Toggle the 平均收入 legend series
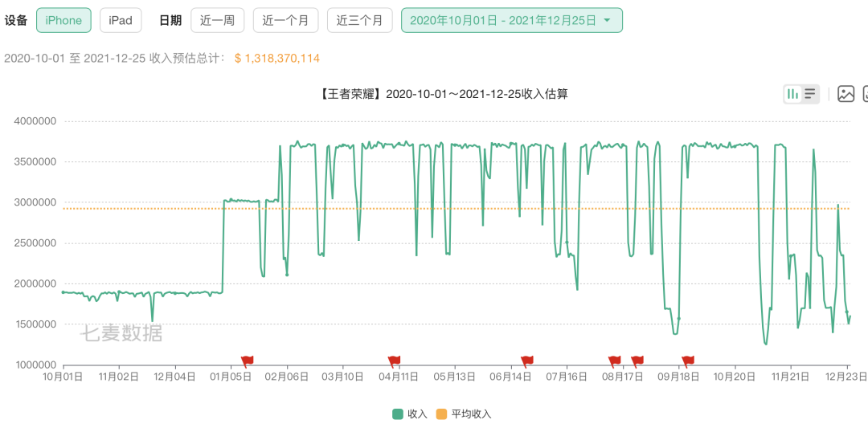The image size is (868, 428). pos(464,414)
